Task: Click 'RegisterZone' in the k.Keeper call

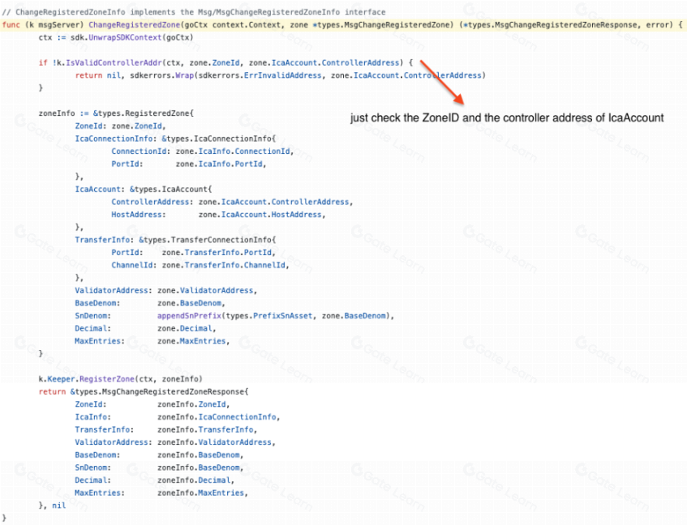Action: (x=107, y=379)
